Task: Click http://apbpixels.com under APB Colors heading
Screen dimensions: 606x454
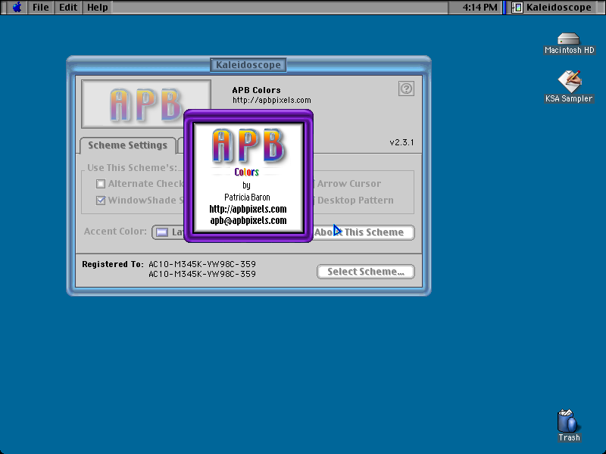Action: pos(272,101)
